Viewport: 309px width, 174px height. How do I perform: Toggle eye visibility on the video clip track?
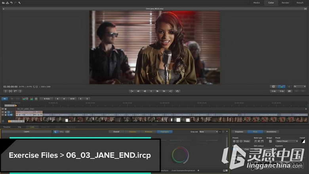8,115
